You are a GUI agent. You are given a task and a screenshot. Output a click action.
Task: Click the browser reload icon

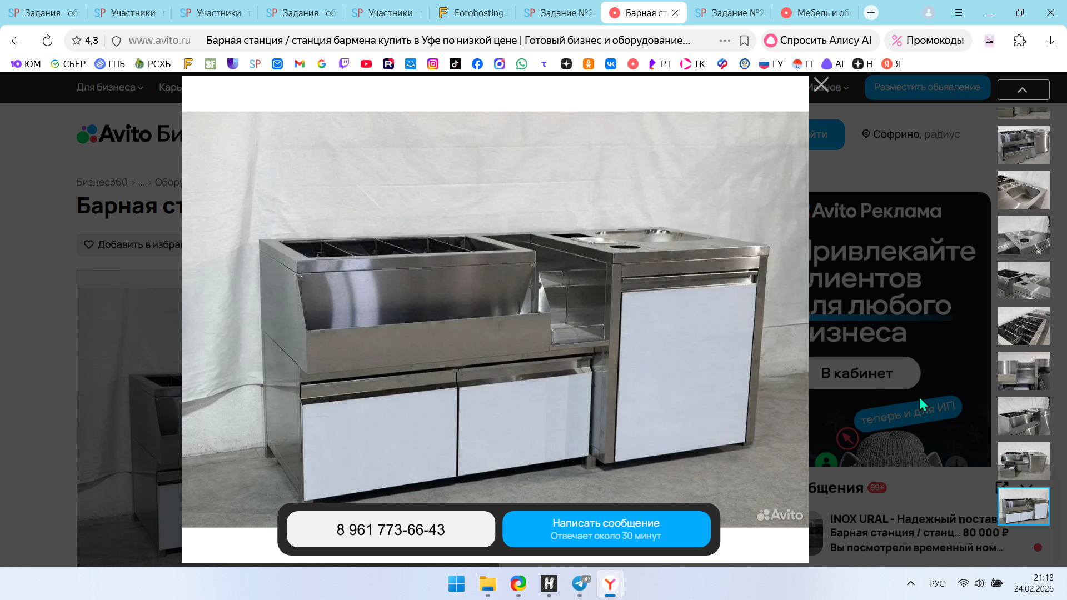coord(47,41)
